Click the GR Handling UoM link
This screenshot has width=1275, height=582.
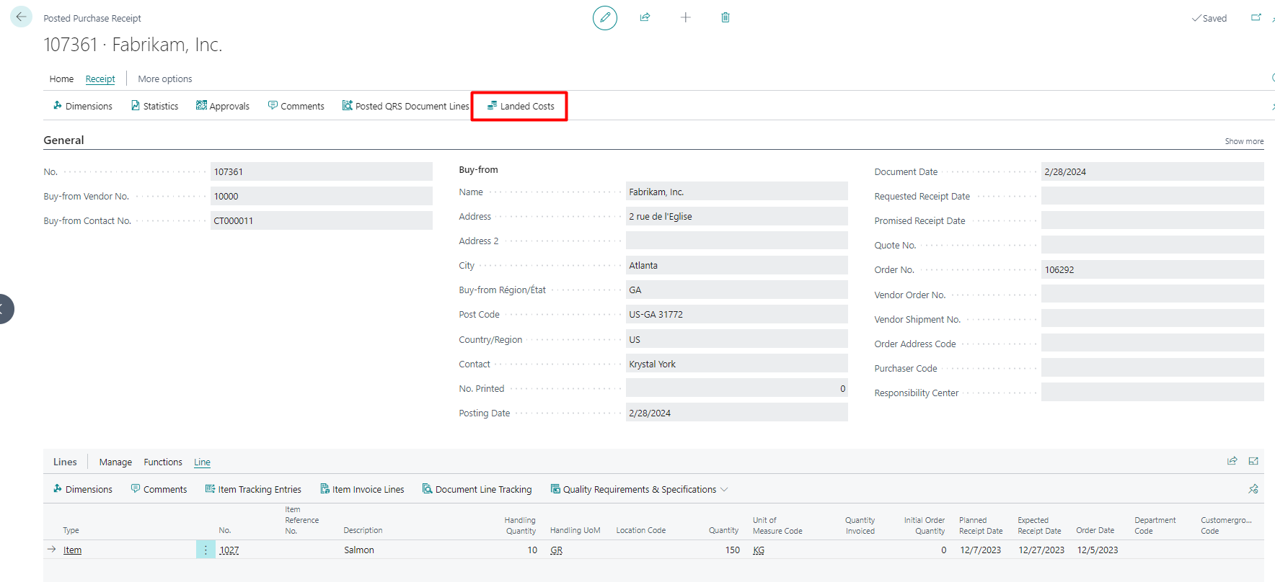556,550
